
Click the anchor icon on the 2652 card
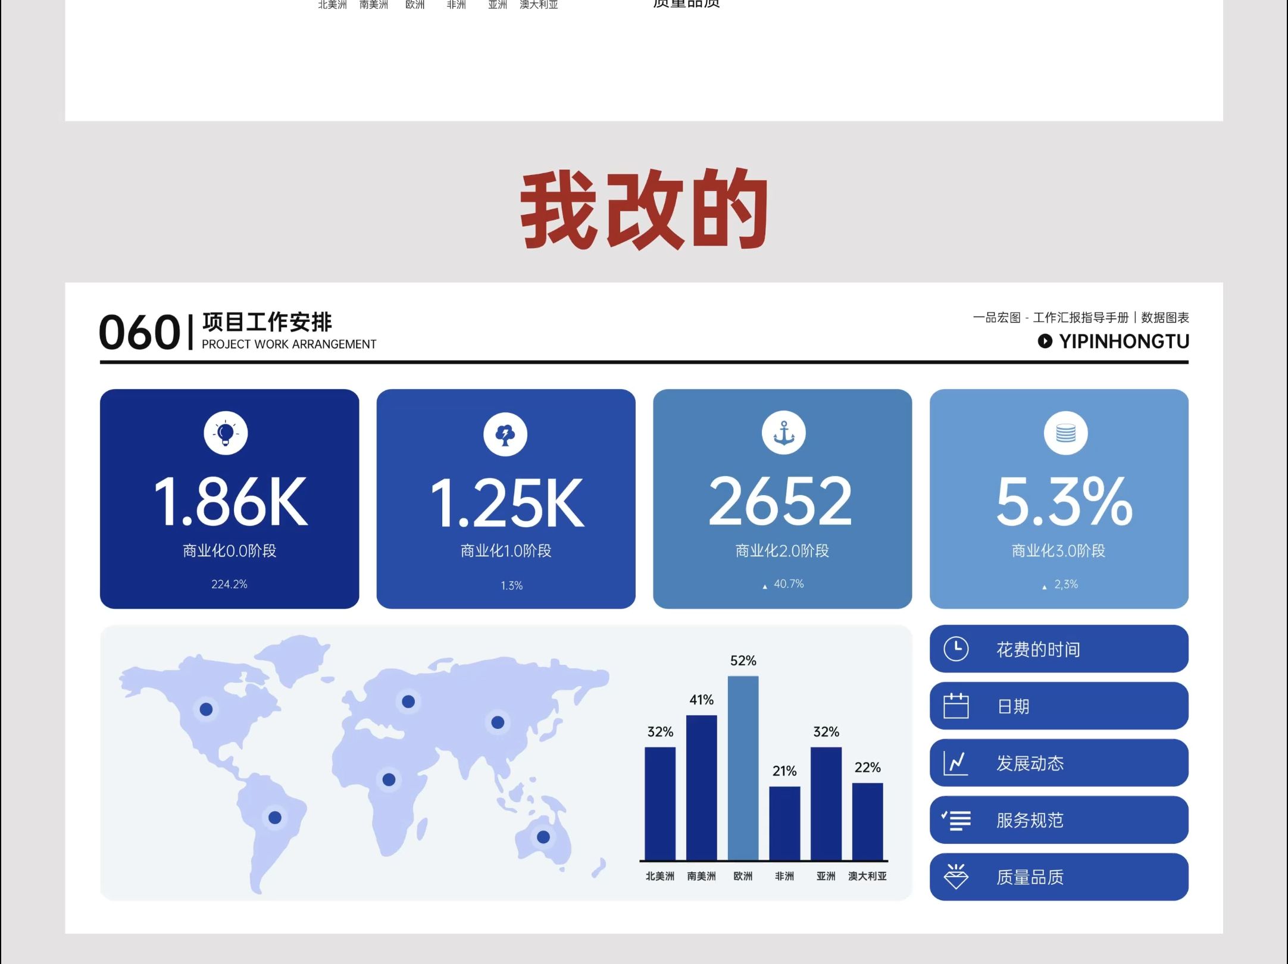click(x=784, y=433)
